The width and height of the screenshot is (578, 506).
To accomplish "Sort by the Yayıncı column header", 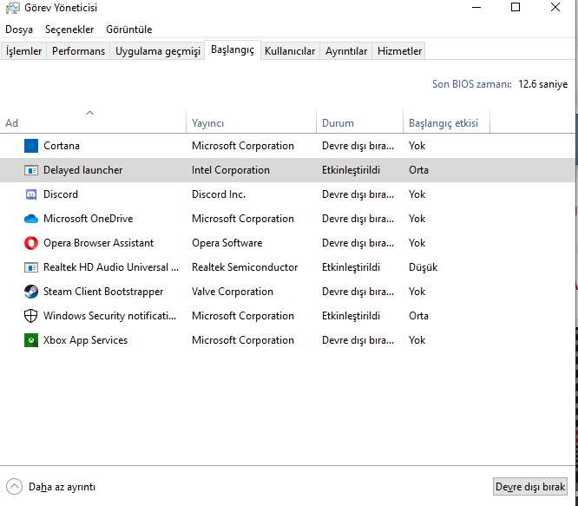I will [208, 123].
